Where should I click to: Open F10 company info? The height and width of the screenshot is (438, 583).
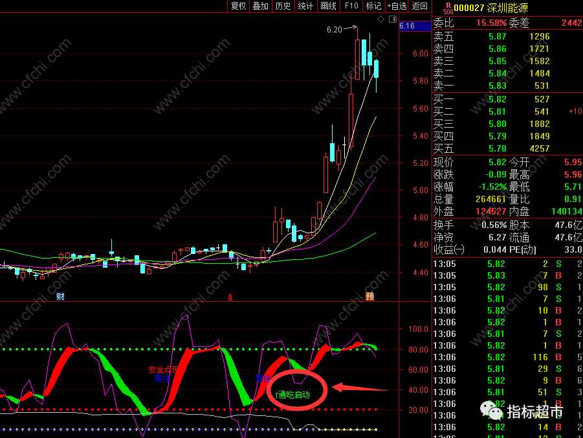351,6
